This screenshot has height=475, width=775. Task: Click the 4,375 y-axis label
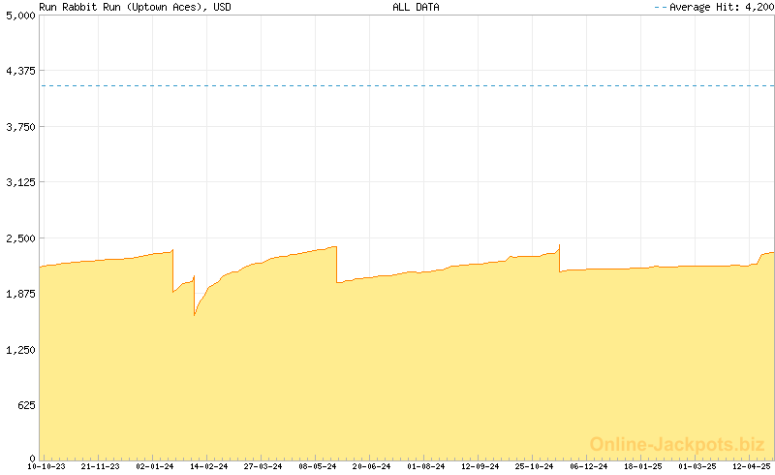(19, 72)
